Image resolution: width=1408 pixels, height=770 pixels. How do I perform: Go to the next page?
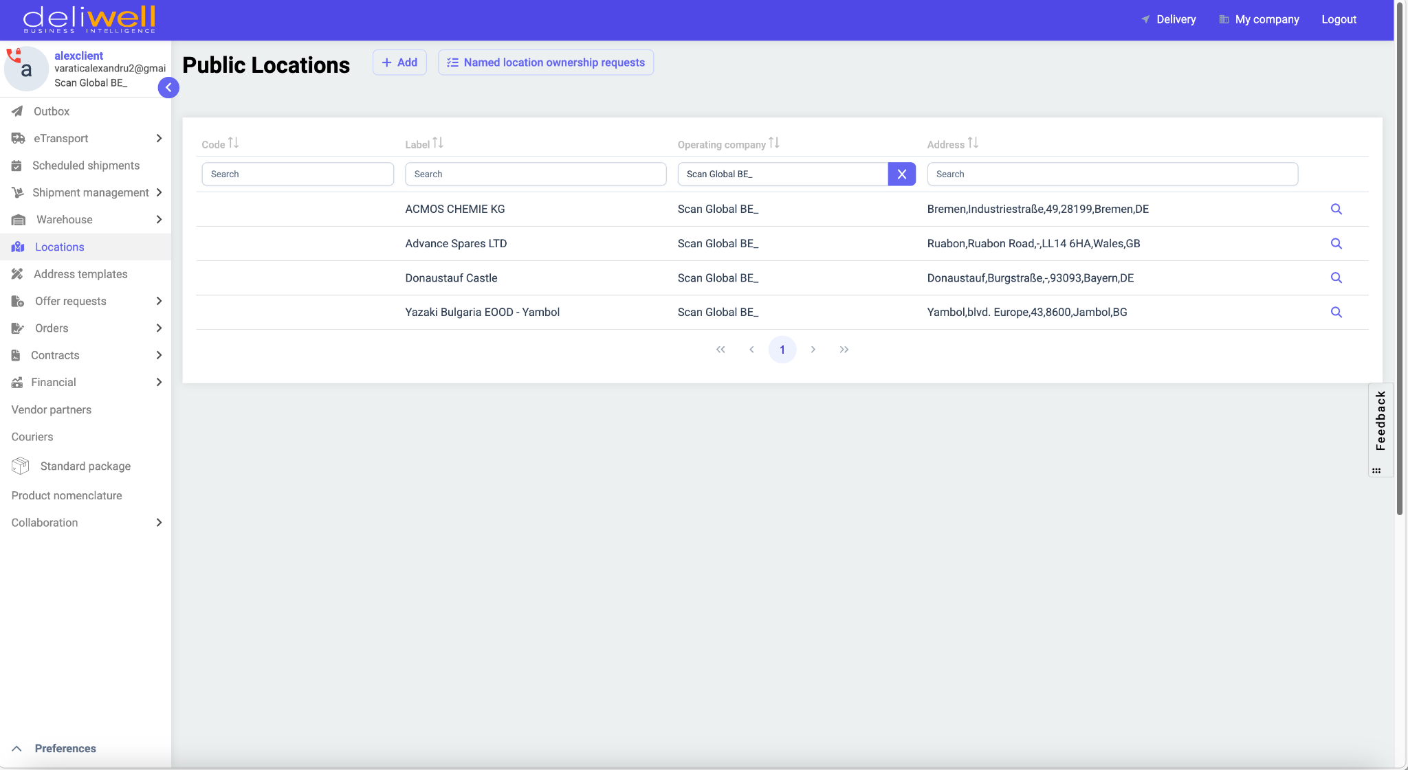[813, 350]
